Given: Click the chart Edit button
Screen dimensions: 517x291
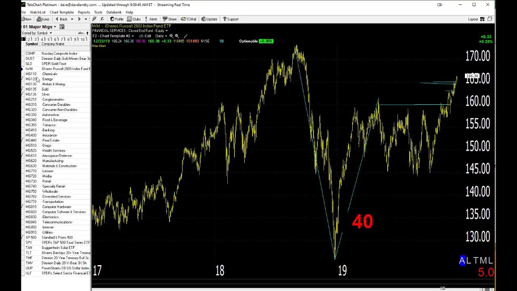Looking at the screenshot, I should pyautogui.click(x=145, y=36).
